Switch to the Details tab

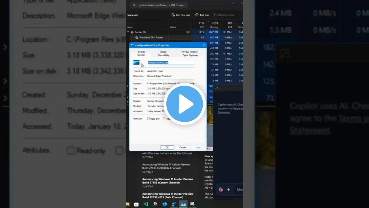(x=163, y=52)
